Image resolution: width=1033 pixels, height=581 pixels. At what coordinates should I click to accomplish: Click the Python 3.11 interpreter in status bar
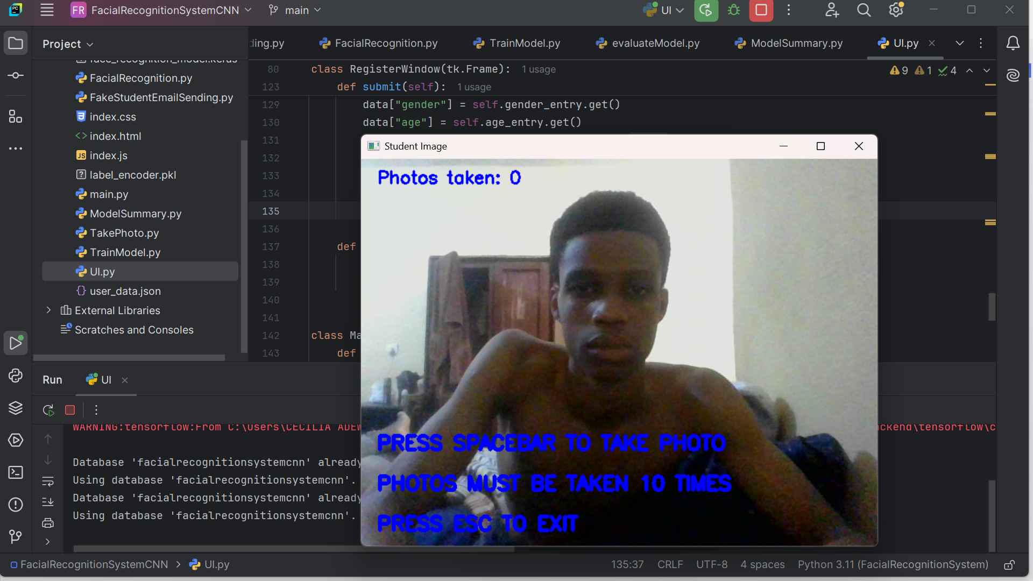(892, 564)
